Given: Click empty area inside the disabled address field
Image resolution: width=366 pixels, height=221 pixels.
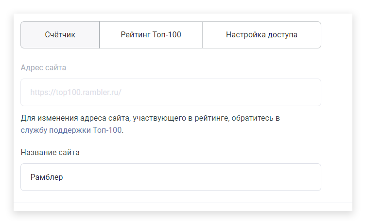Looking at the screenshot, I should pyautogui.click(x=219, y=93).
